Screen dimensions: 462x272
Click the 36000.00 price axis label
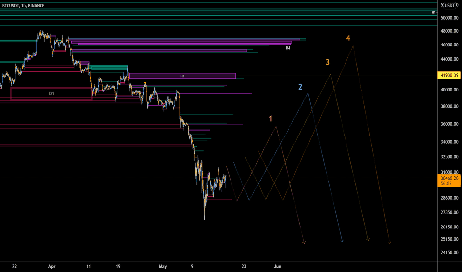pyautogui.click(x=449, y=124)
